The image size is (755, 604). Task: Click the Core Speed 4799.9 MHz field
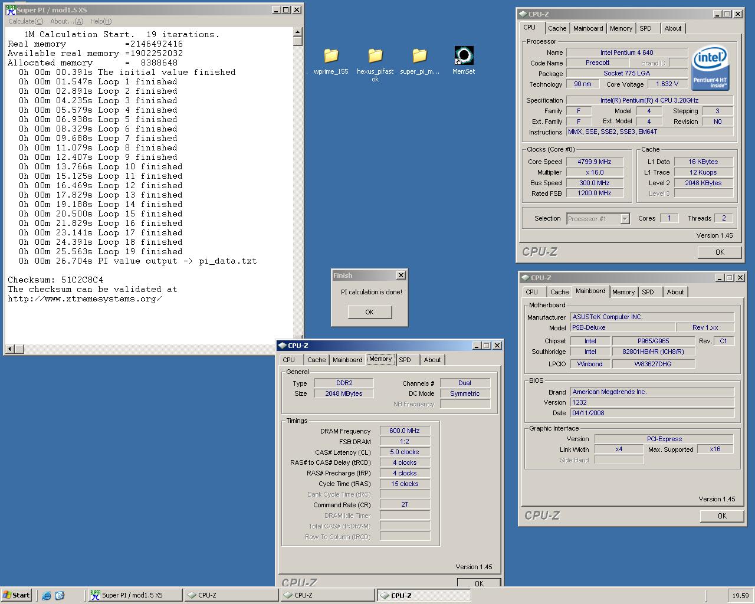pyautogui.click(x=595, y=162)
